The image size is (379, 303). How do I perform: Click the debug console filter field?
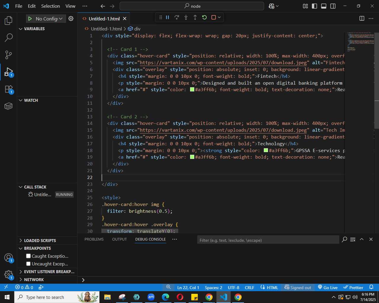[x=268, y=240]
